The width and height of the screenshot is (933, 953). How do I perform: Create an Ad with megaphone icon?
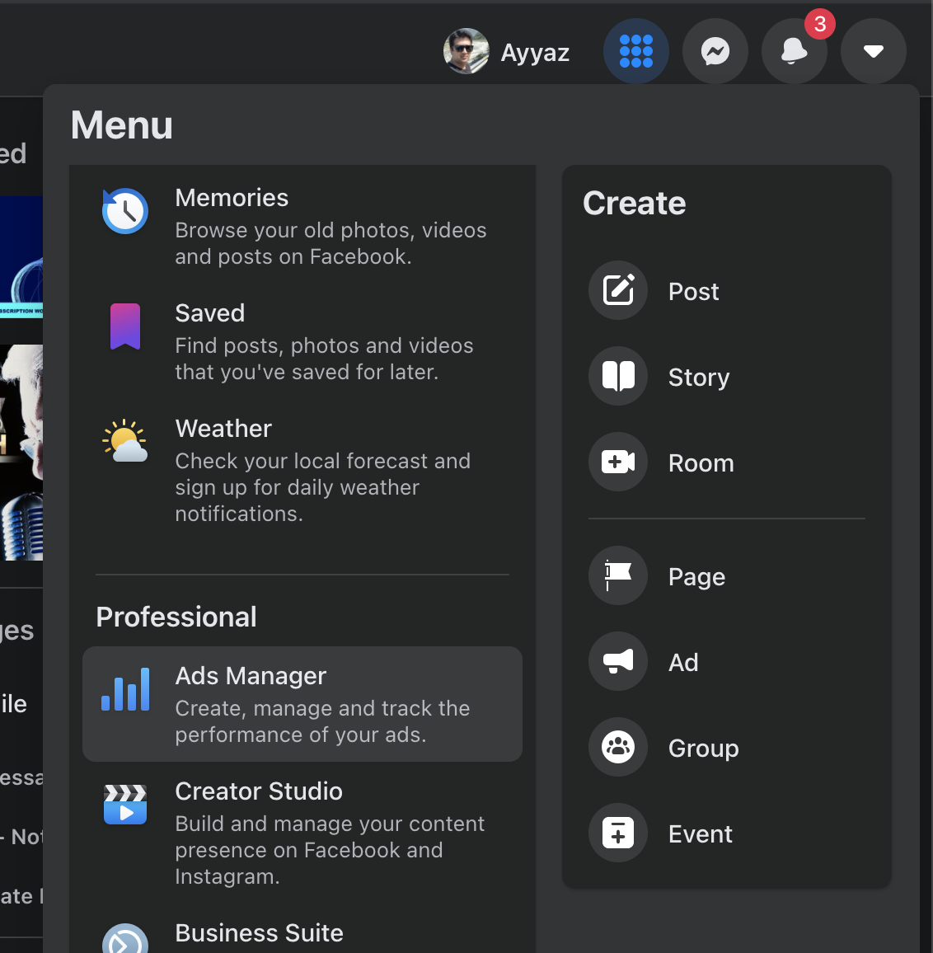click(682, 662)
